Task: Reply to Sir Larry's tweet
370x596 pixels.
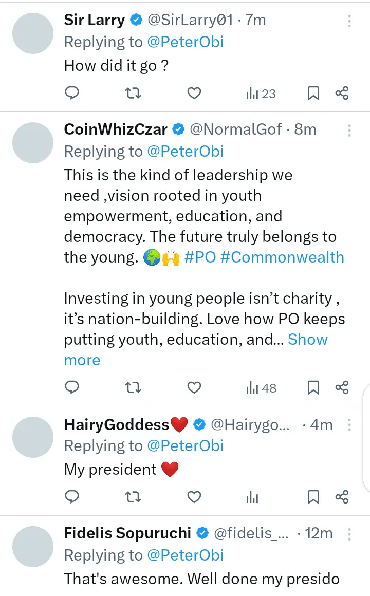Action: tap(72, 93)
